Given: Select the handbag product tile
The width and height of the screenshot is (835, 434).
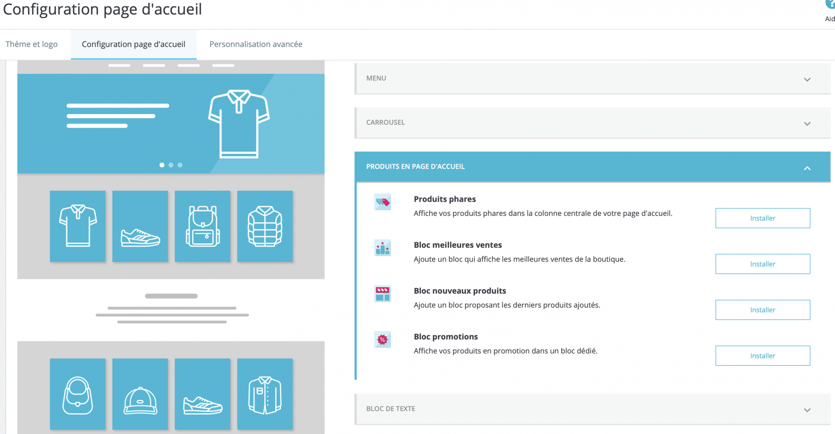Looking at the screenshot, I should 78,394.
